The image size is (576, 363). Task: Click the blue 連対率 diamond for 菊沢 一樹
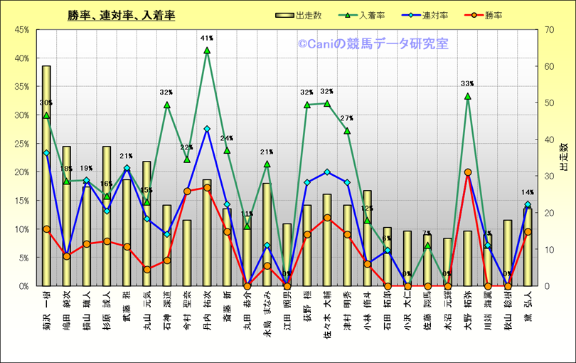(x=46, y=153)
